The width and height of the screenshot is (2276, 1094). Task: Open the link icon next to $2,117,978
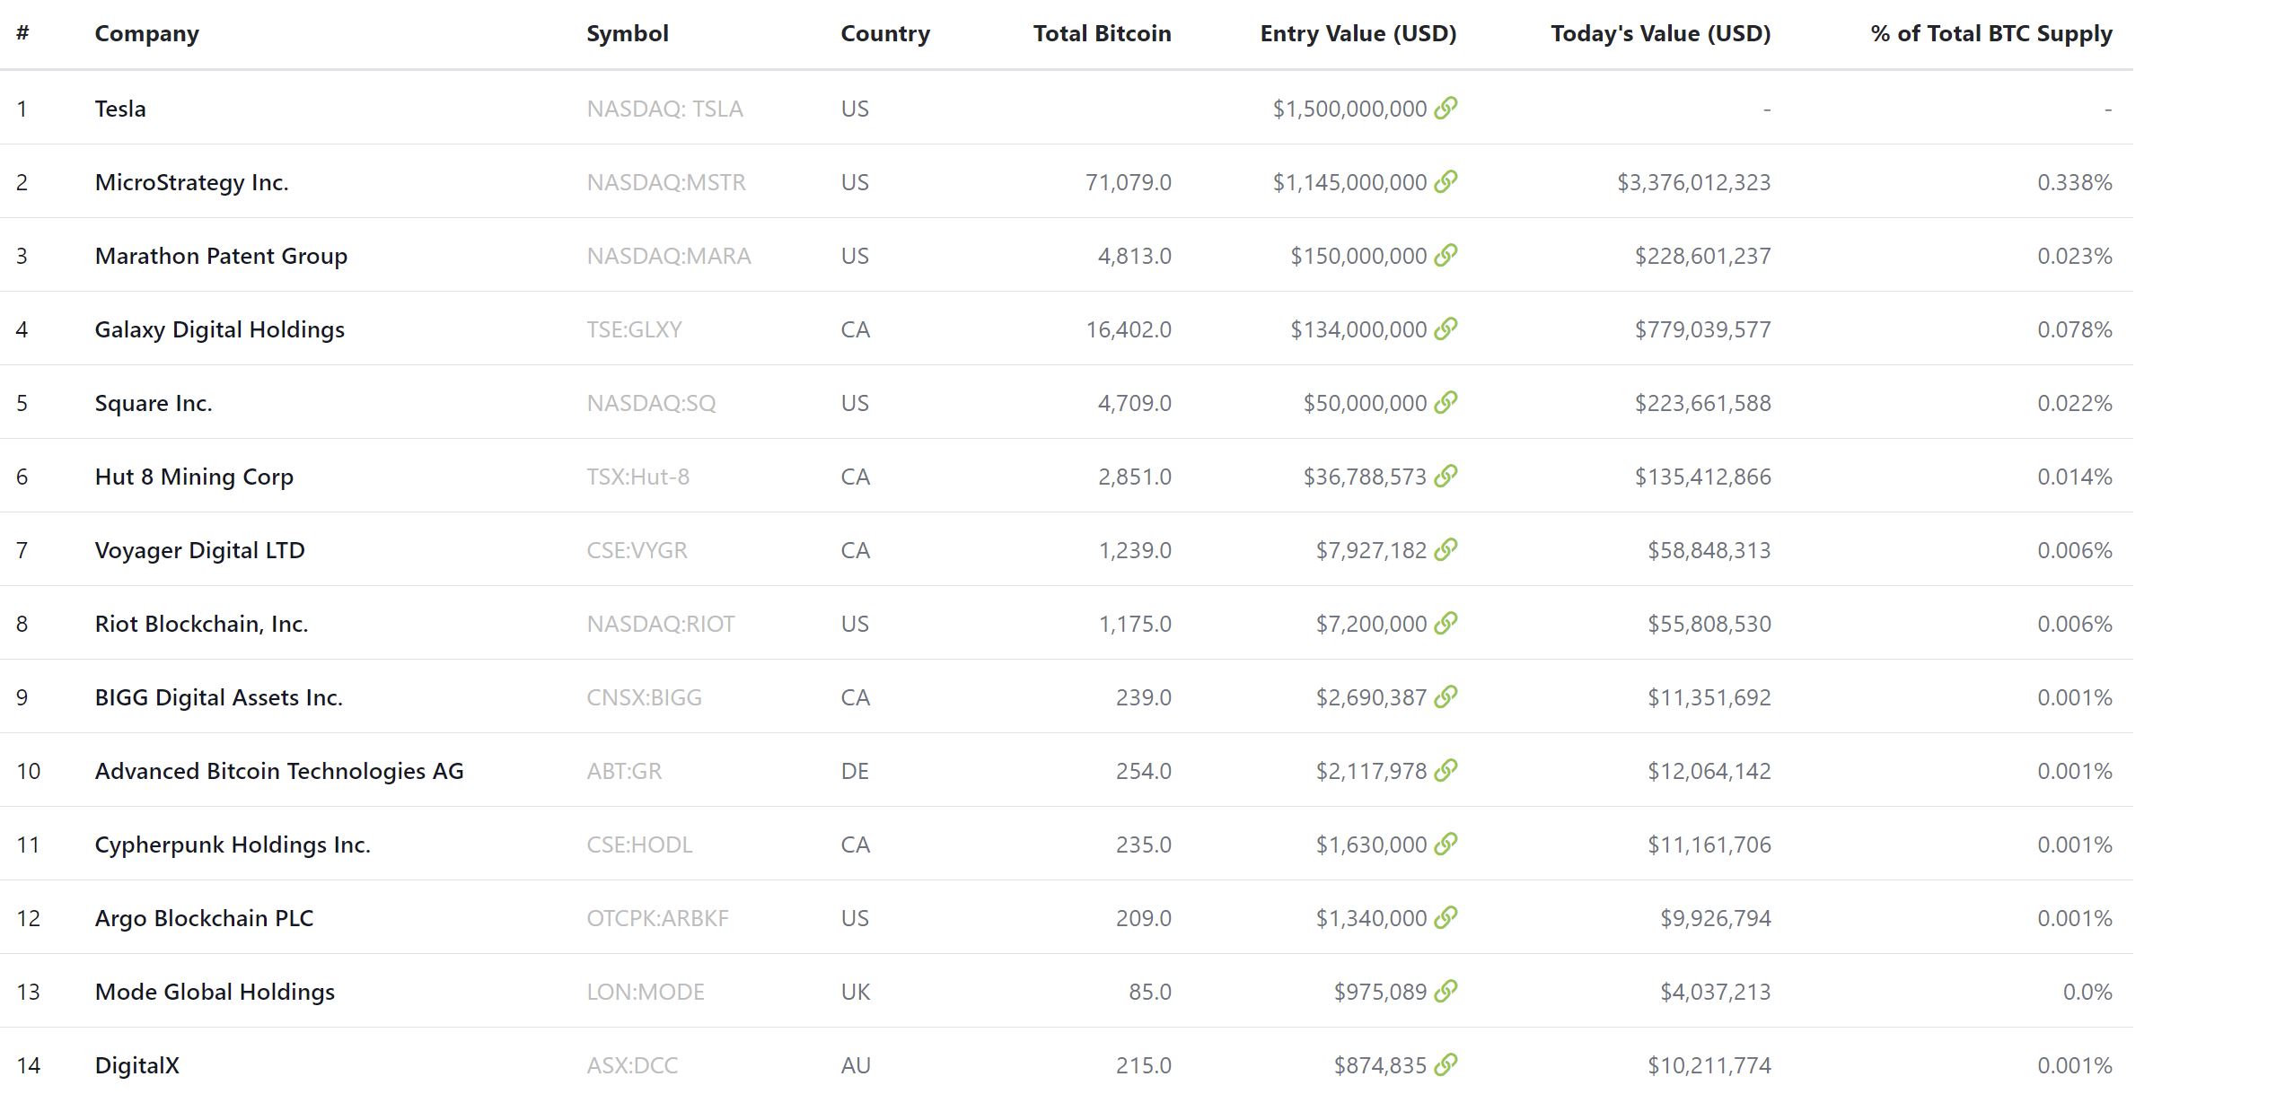click(1446, 770)
